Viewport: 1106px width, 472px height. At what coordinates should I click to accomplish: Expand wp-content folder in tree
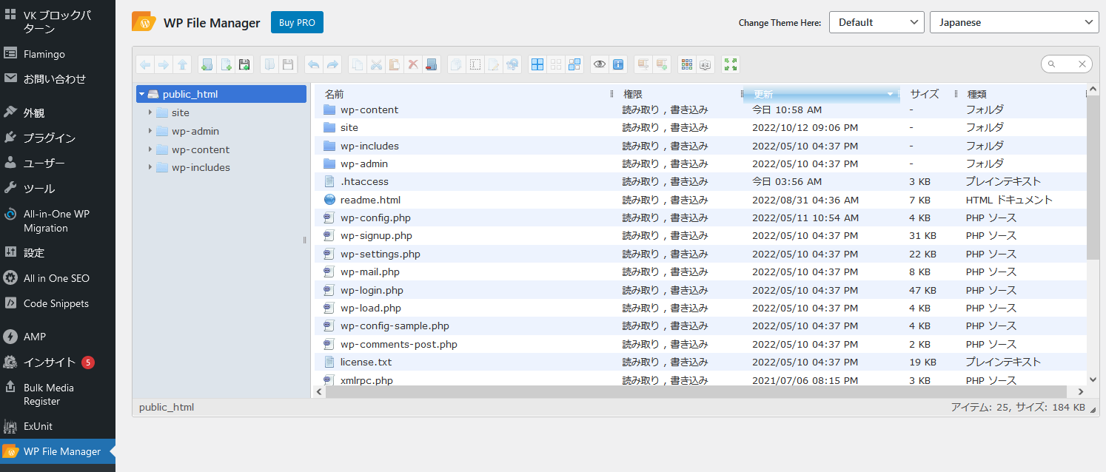click(x=150, y=149)
